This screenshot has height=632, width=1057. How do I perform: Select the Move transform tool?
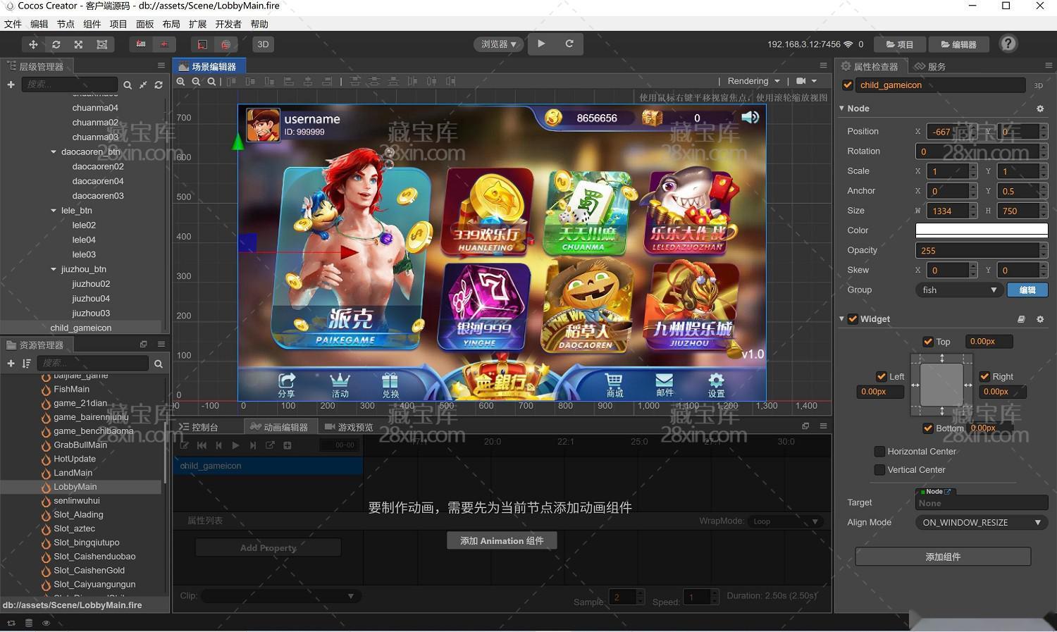32,44
